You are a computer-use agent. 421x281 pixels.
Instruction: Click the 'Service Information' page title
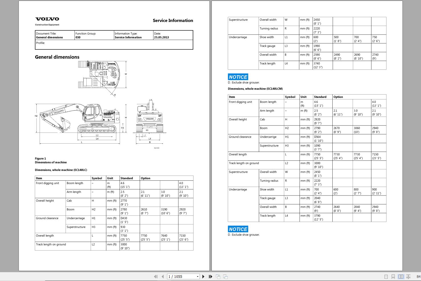[x=173, y=21]
